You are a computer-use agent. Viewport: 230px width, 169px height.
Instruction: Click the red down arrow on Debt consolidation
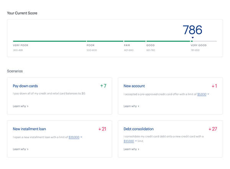click(x=210, y=129)
